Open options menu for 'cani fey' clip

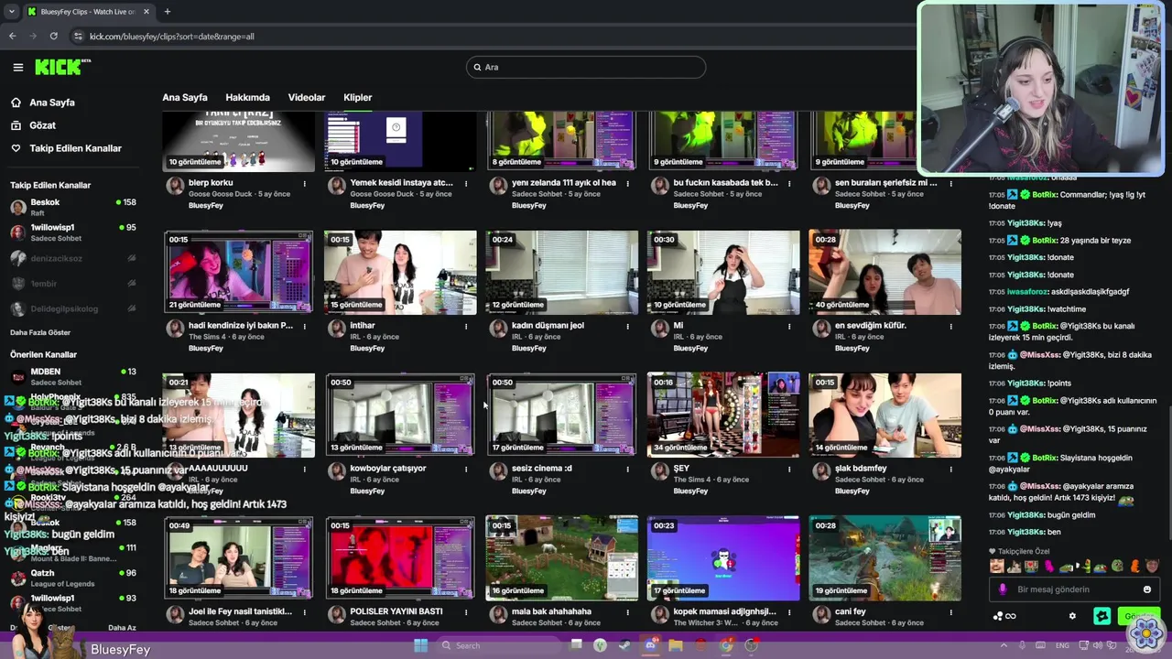[x=951, y=611]
